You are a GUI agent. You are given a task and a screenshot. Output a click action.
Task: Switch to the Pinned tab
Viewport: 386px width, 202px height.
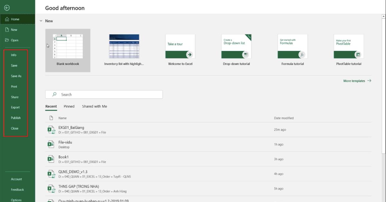[x=69, y=106]
